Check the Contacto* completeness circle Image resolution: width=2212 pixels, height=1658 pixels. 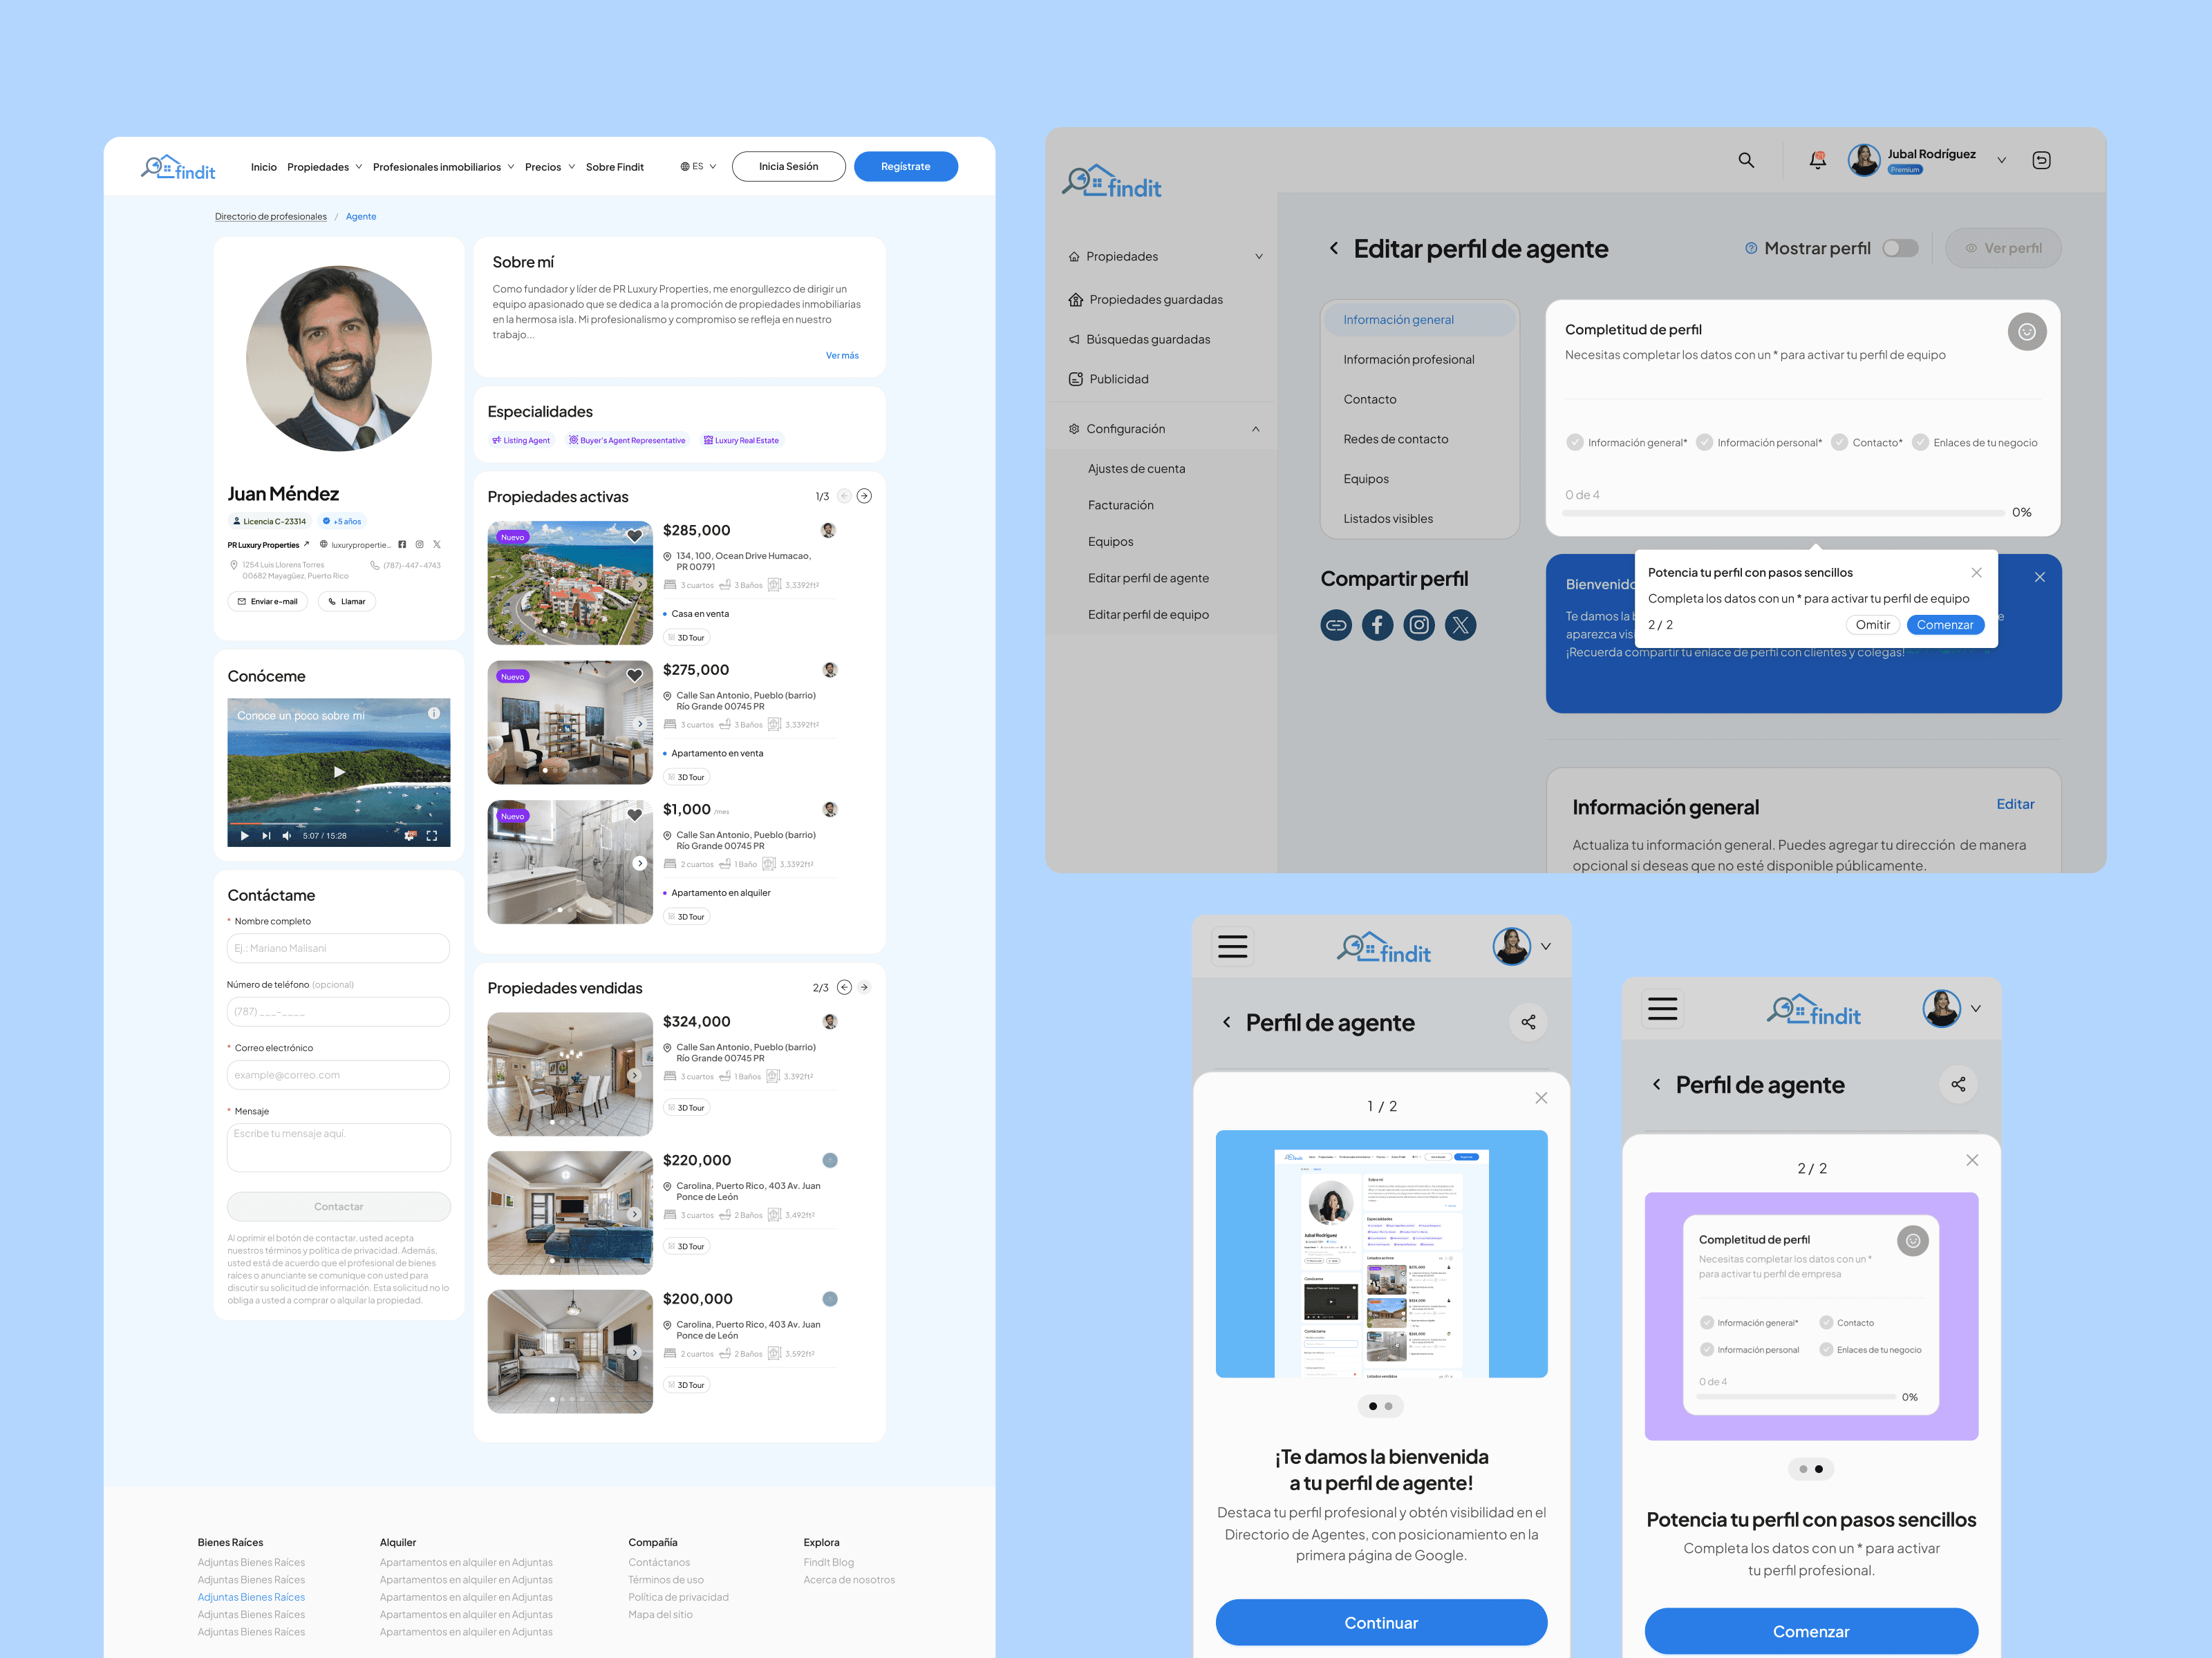pos(1839,443)
